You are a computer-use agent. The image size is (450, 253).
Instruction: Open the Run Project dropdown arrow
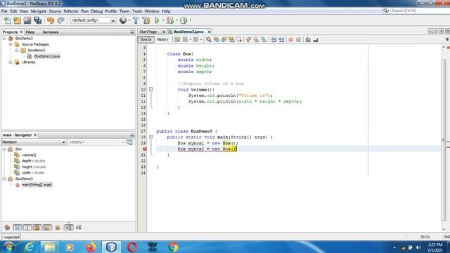point(163,20)
